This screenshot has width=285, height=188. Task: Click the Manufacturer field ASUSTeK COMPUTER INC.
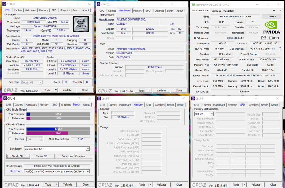tap(150, 20)
